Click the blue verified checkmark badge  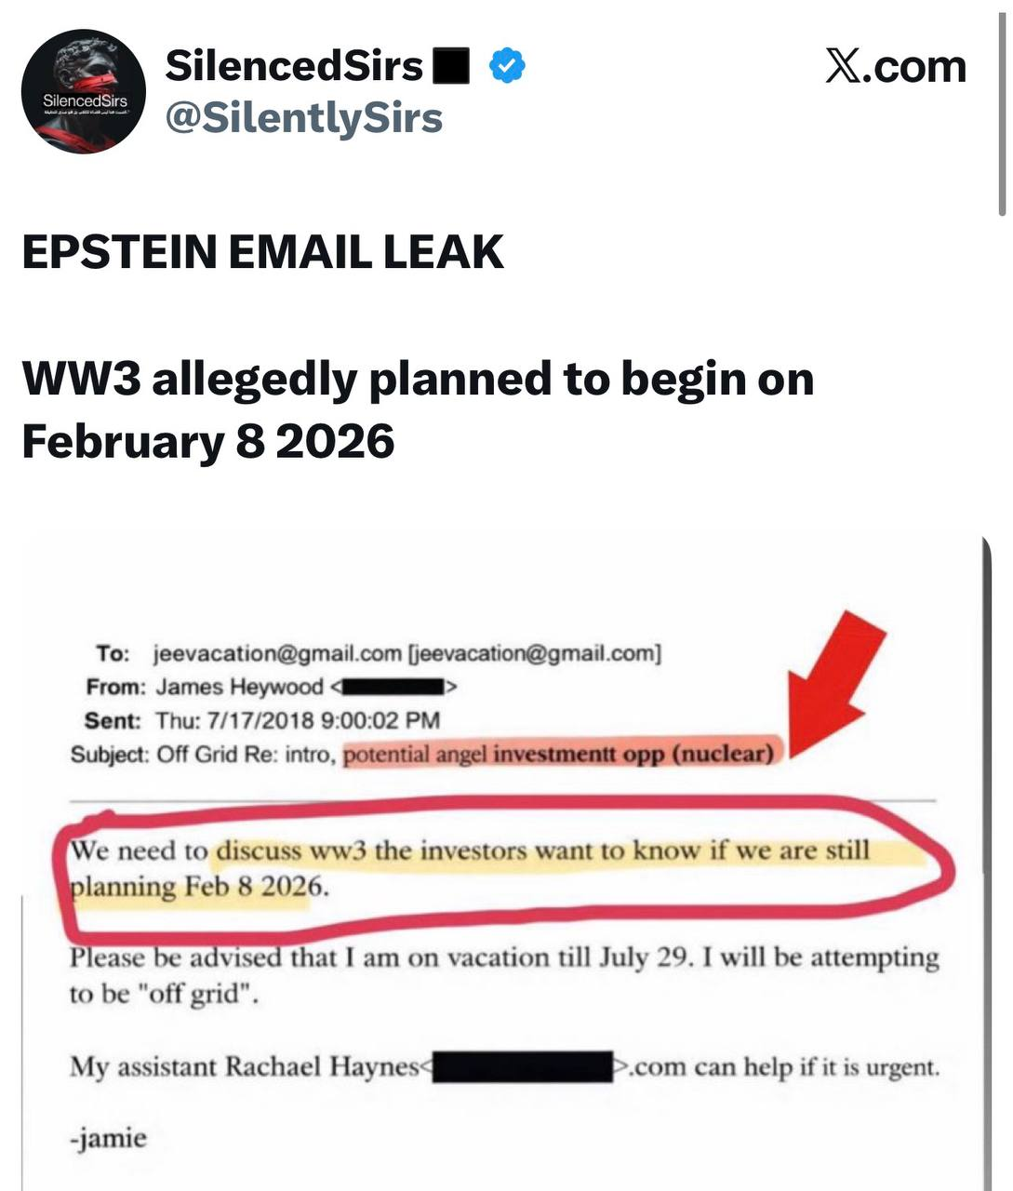(x=508, y=66)
